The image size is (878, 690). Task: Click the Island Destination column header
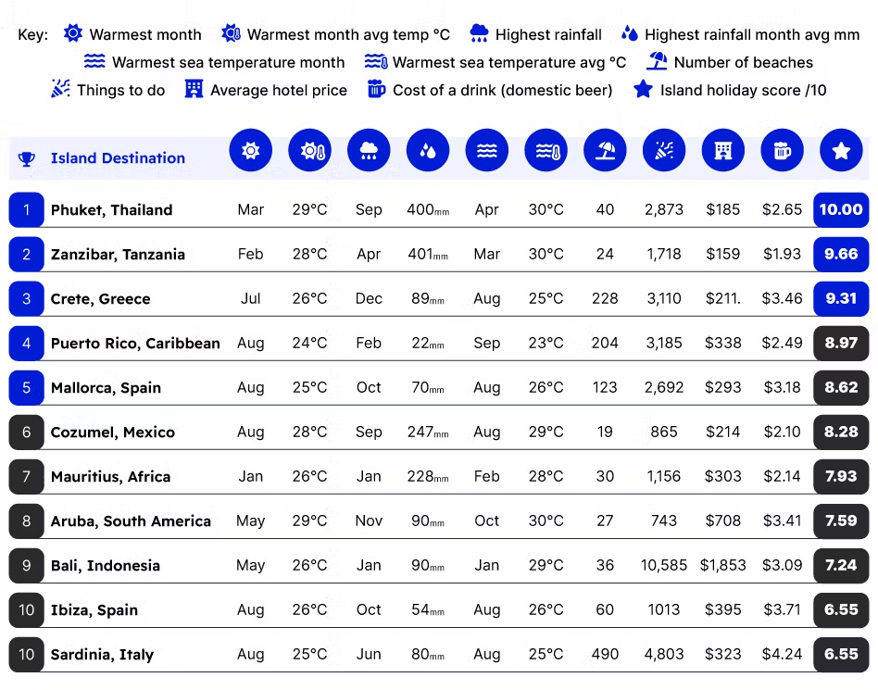click(x=118, y=158)
